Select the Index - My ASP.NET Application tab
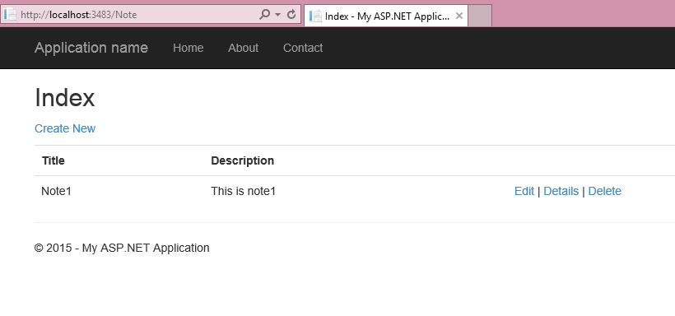The width and height of the screenshot is (675, 316). [386, 16]
